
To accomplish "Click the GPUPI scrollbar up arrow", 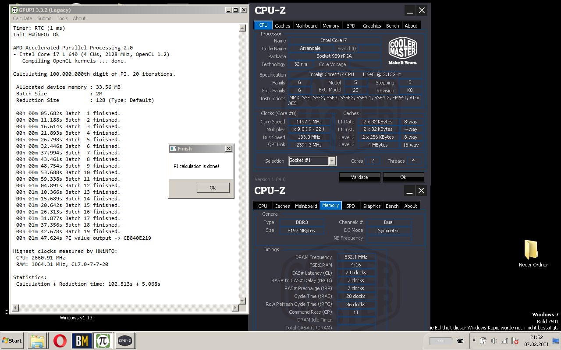I will point(242,28).
